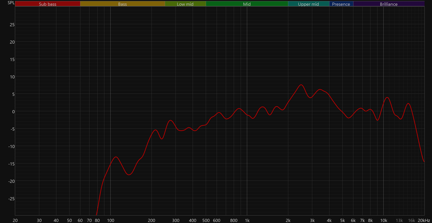
Task: Click the 40 Hz frequency label
Action: 56,220
